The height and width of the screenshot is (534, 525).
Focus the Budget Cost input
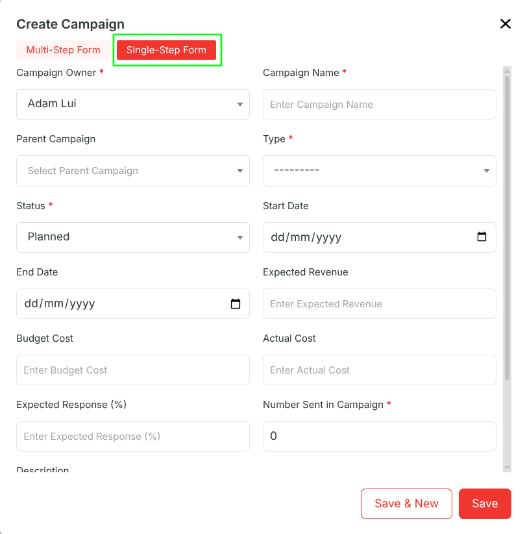(133, 370)
